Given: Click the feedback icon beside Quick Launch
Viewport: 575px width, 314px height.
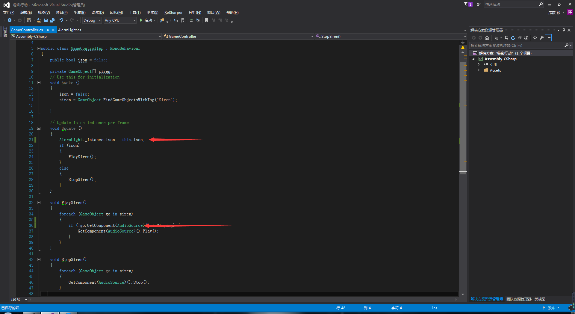Looking at the screenshot, I should (x=479, y=4).
